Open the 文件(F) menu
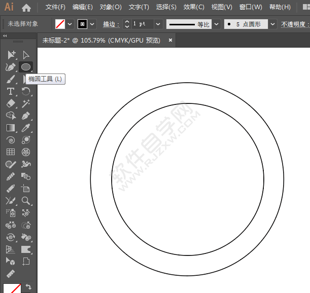 [x=55, y=7]
